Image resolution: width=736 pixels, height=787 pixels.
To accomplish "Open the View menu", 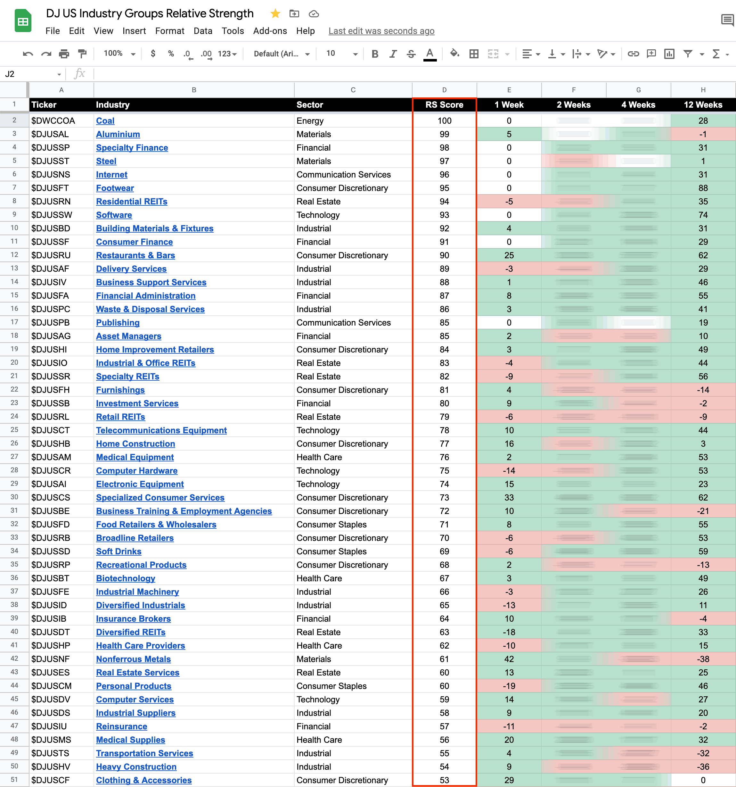I will (103, 31).
